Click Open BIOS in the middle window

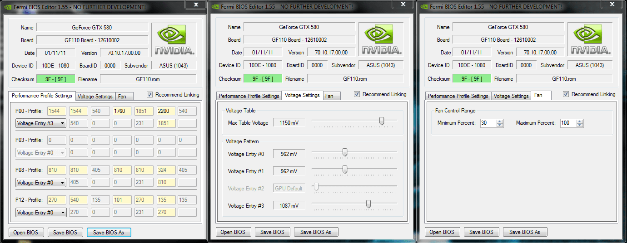pos(234,232)
